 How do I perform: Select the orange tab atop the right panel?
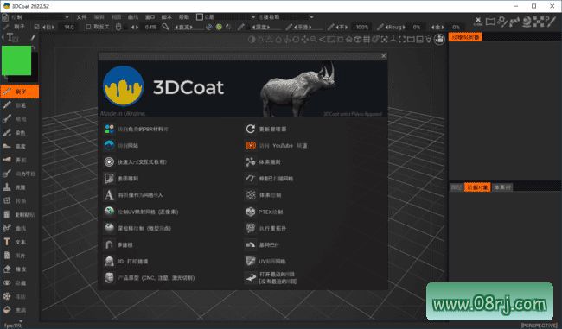465,37
